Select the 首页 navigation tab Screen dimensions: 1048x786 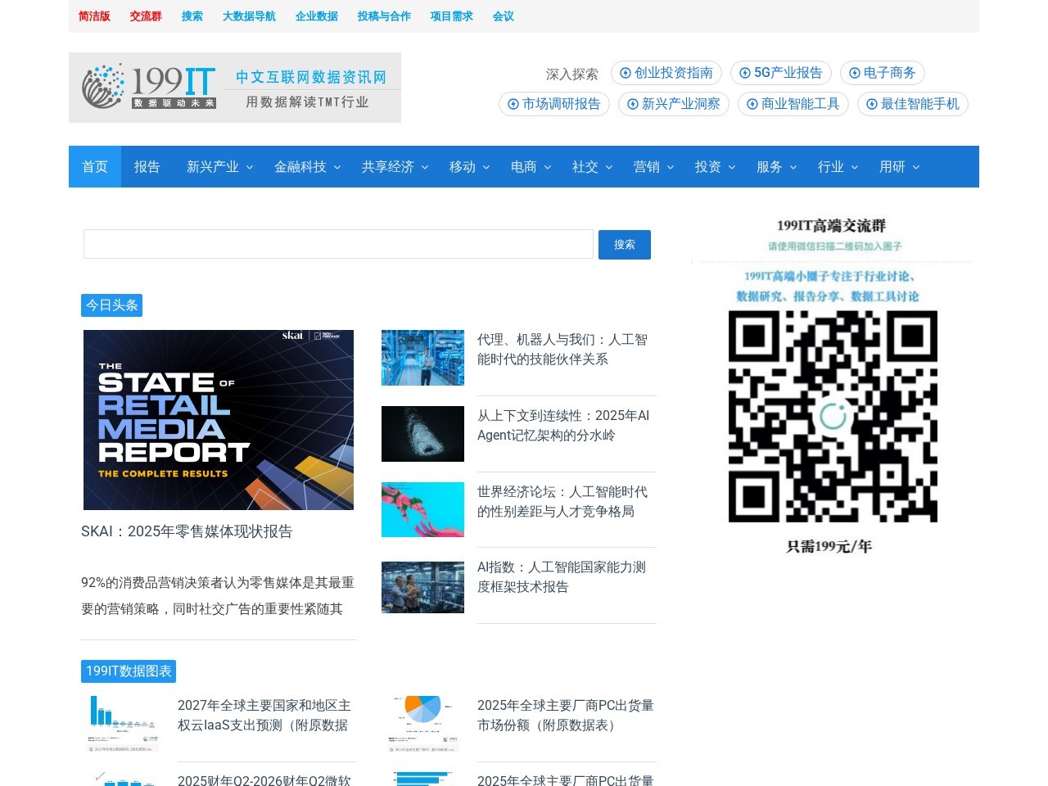[x=94, y=166]
